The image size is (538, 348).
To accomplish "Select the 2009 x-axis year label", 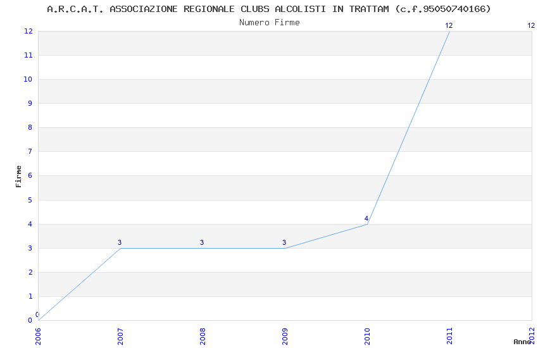I will coord(285,336).
